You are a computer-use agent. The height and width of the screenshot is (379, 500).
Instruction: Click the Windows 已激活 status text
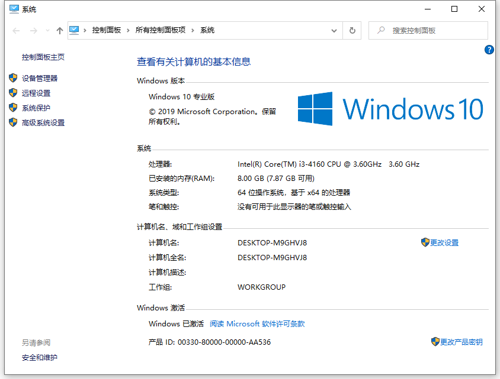176,324
